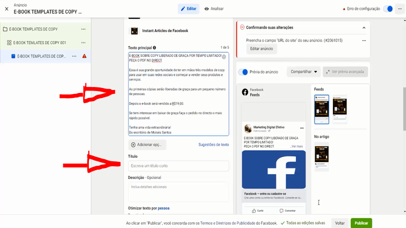Open the header more options menu

pyautogui.click(x=400, y=9)
